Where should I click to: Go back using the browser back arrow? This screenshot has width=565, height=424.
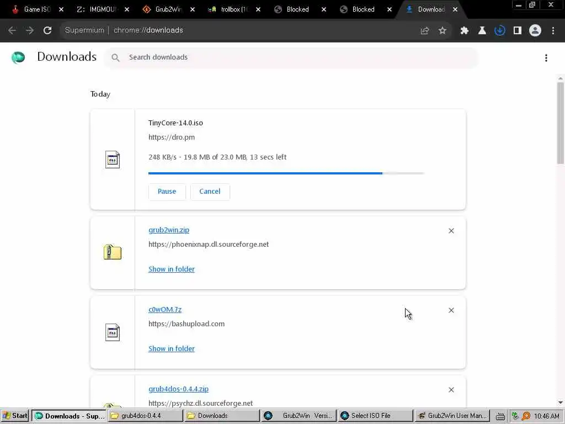[12, 30]
